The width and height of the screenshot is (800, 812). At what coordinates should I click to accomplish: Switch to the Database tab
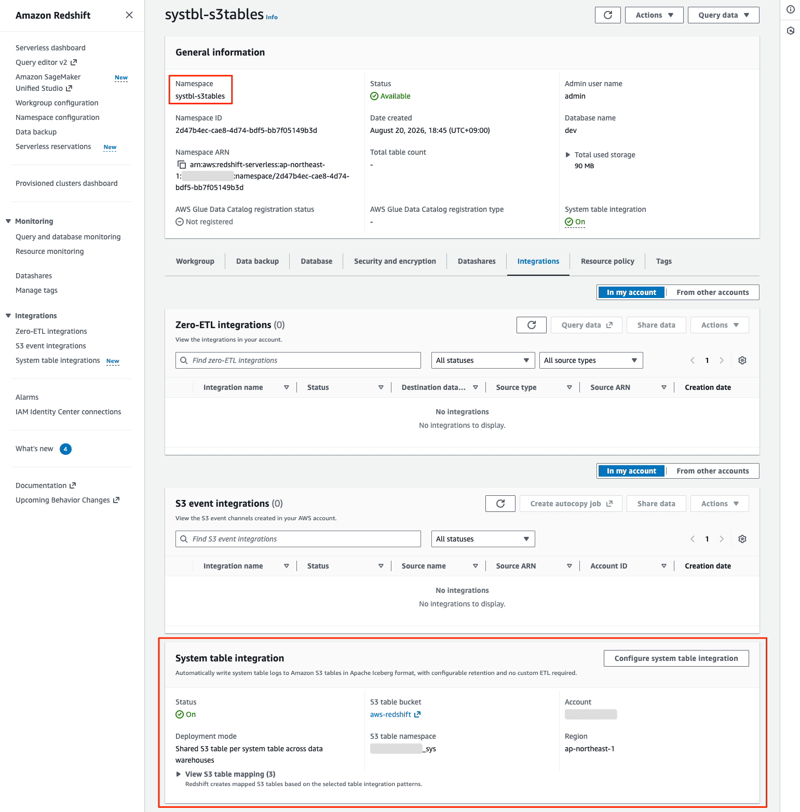pos(317,261)
